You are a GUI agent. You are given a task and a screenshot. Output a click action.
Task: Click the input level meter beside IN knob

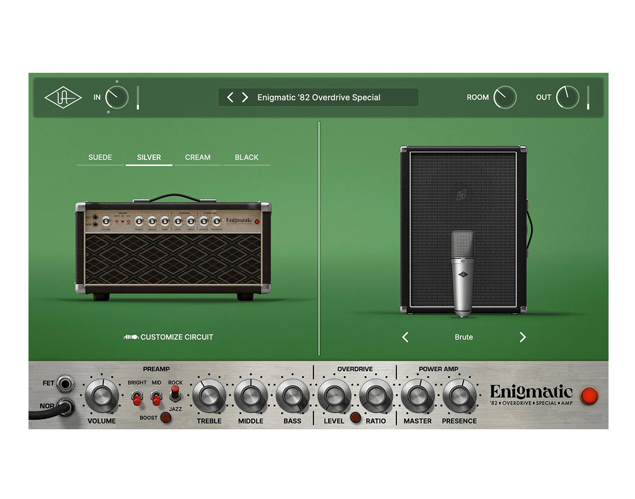tap(138, 98)
